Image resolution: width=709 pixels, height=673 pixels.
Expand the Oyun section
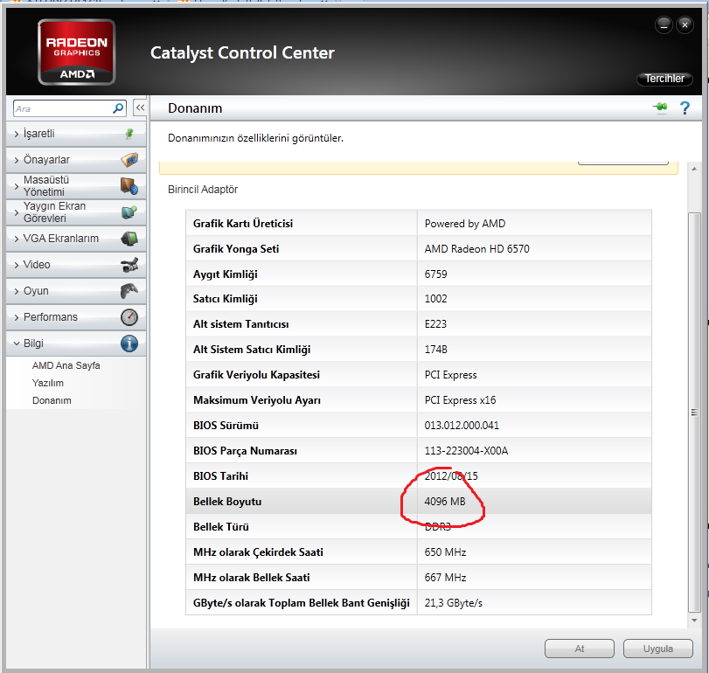click(76, 291)
